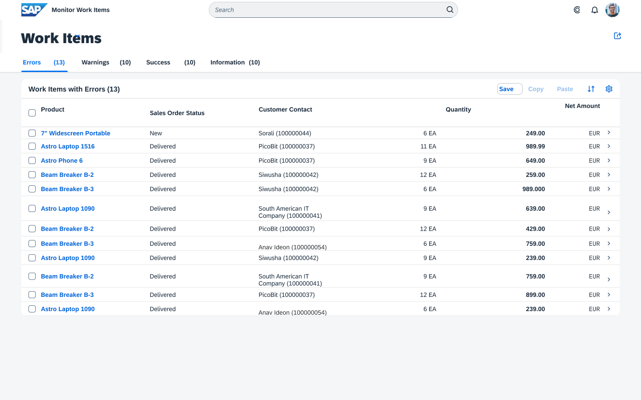
Task: Click the Product column header
Action: click(x=53, y=109)
